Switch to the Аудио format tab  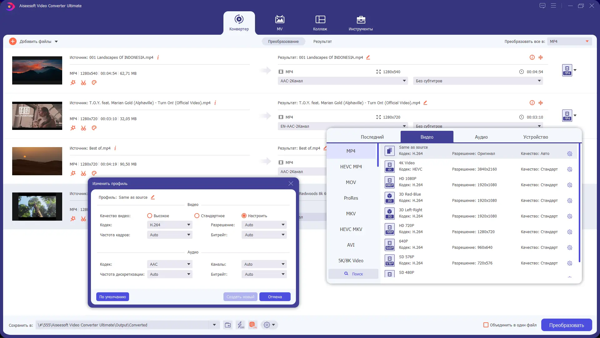(x=481, y=137)
